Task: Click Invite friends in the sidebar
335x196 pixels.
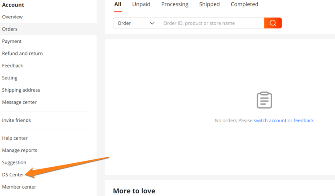Action: (17, 120)
